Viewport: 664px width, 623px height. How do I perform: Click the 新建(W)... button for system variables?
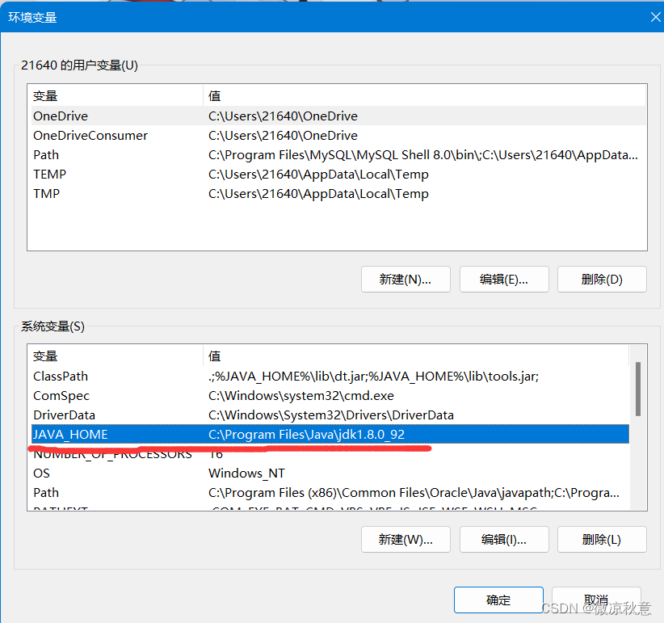(406, 539)
